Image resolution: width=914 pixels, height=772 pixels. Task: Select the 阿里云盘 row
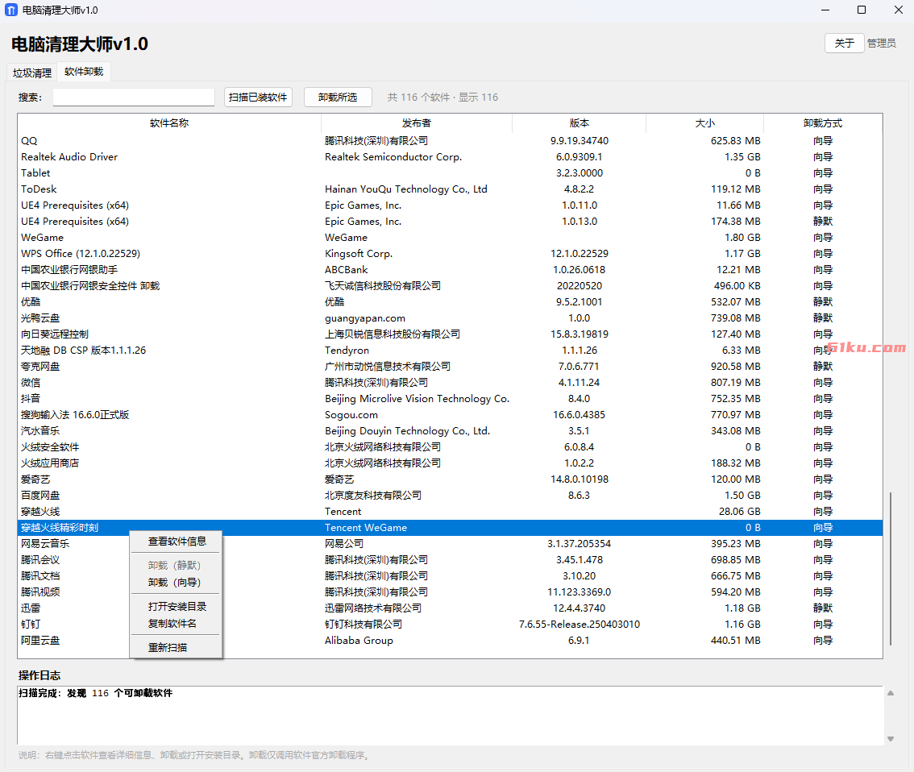coord(450,641)
